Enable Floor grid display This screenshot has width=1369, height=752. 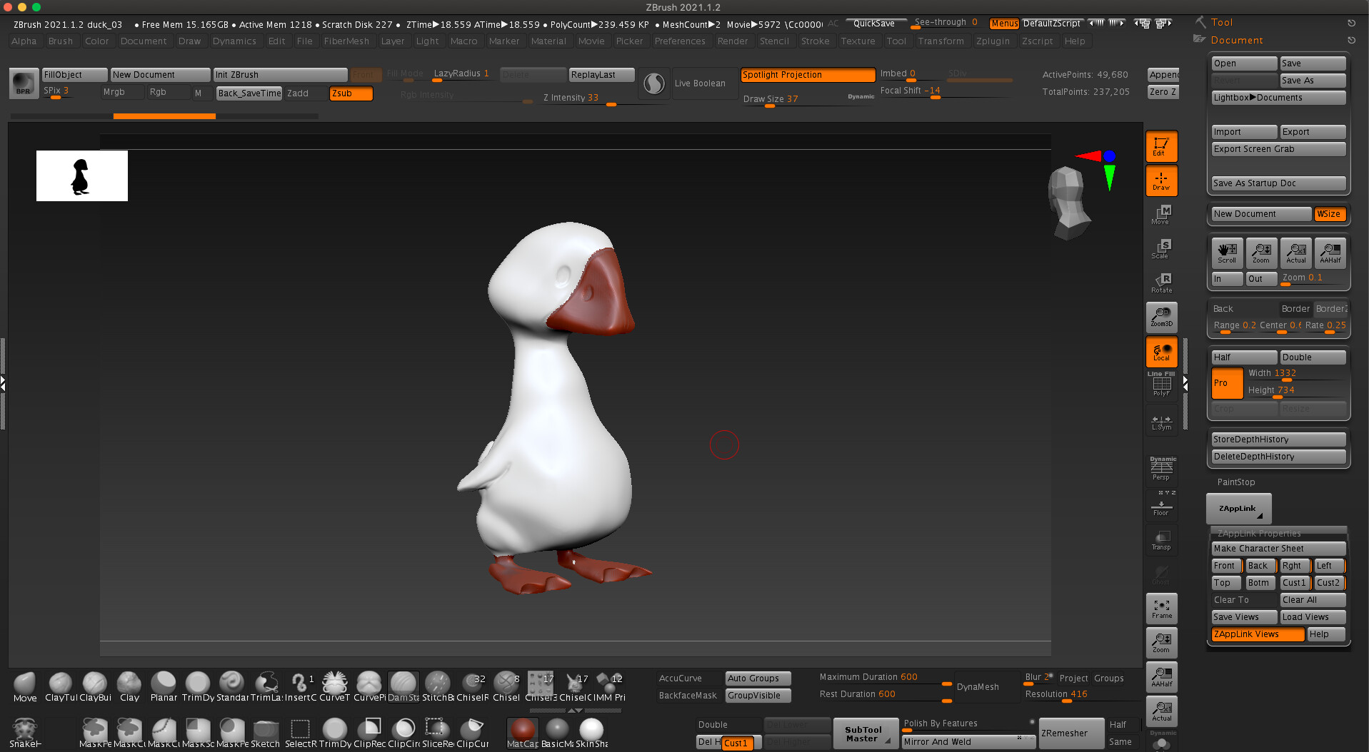[x=1161, y=507]
